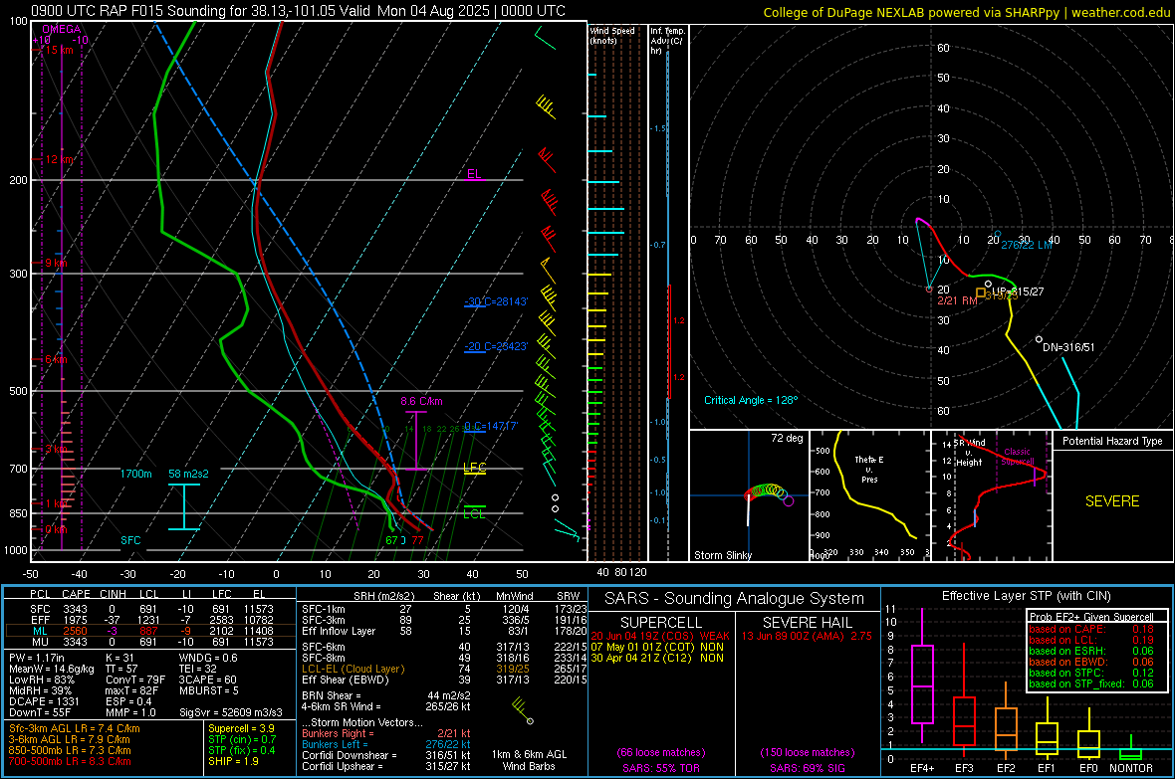Click the 20 Jun 04 19Z (COS) WEAK analogue
The image size is (1175, 779).
coord(660,636)
